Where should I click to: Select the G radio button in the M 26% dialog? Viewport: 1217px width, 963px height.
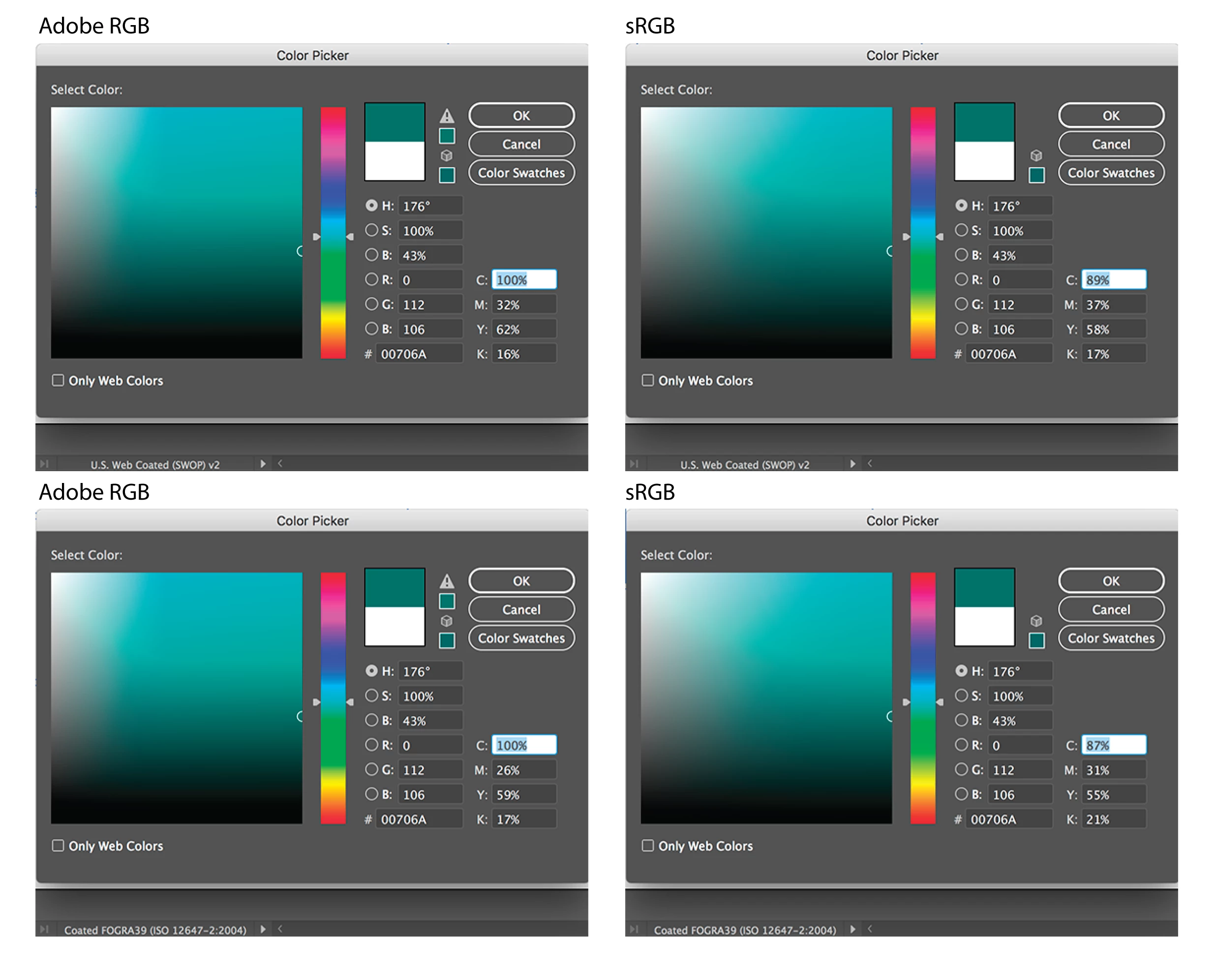[371, 769]
